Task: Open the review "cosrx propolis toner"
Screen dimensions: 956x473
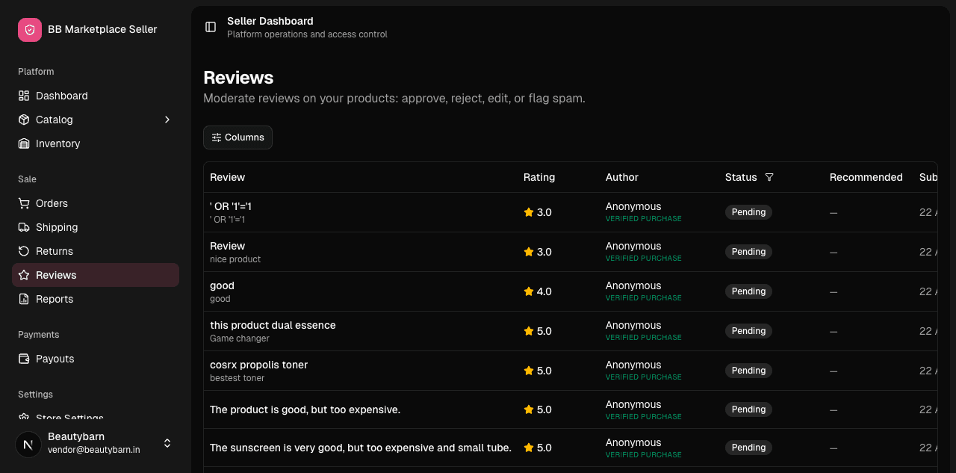Action: click(258, 365)
